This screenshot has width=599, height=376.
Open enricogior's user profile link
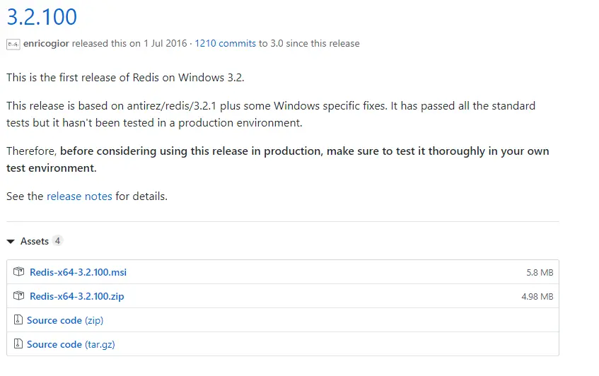point(46,44)
